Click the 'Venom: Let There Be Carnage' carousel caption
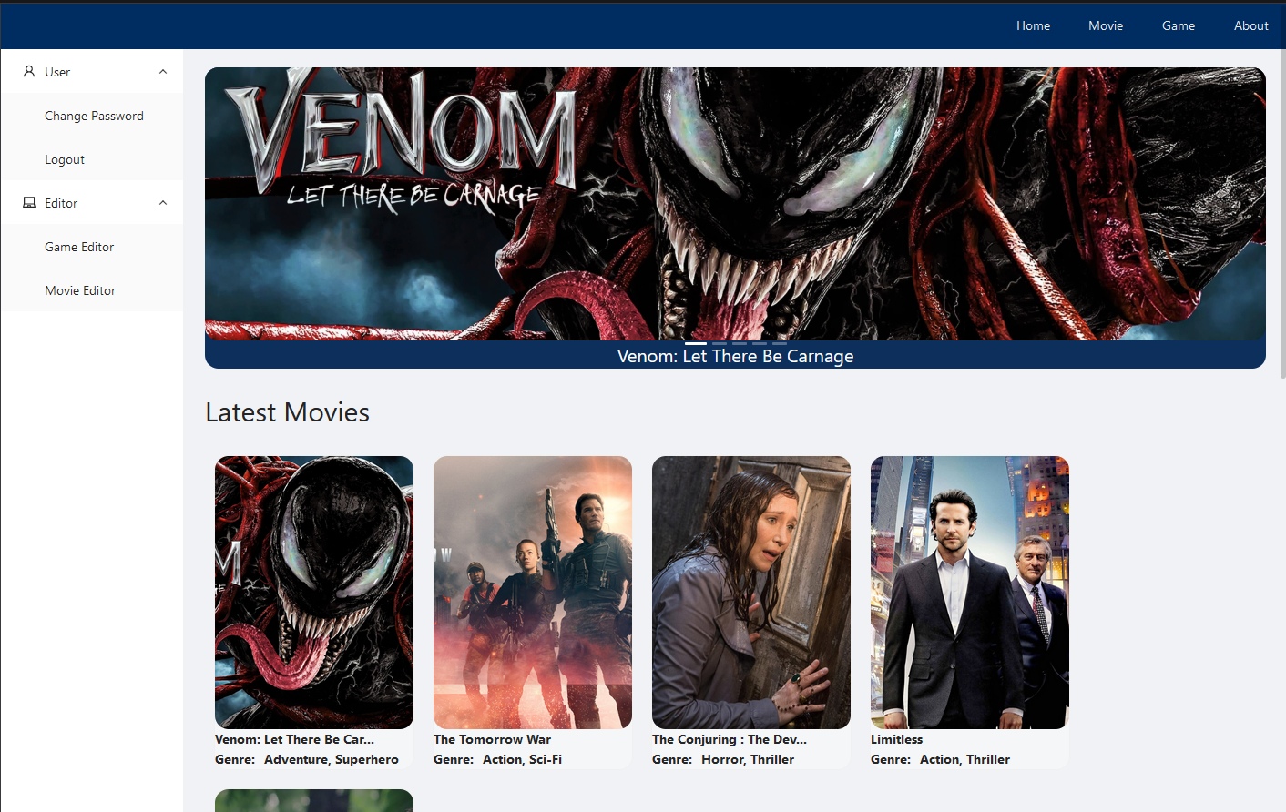 tap(735, 356)
